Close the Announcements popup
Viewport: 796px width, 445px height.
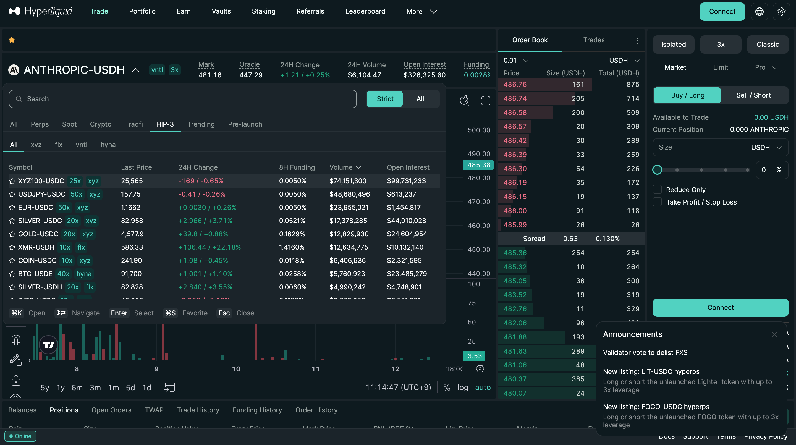(774, 334)
